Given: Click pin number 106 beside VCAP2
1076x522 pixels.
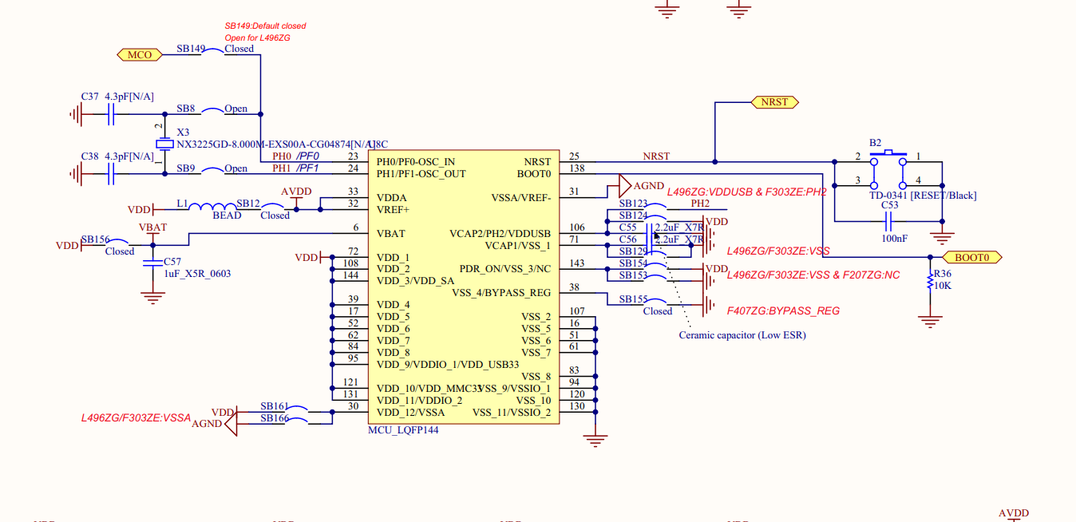Looking at the screenshot, I should (x=577, y=227).
